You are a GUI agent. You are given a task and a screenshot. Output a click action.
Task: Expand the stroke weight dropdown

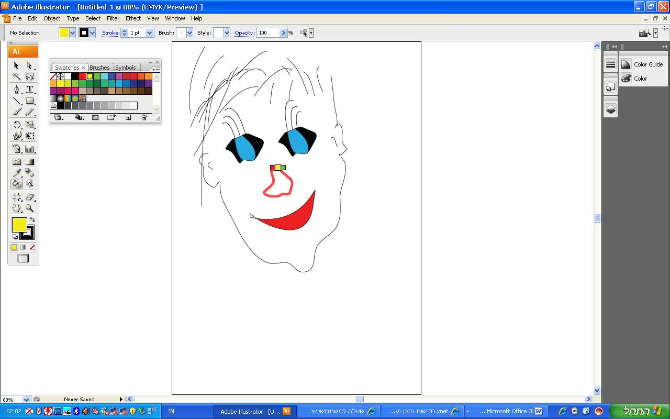[150, 33]
